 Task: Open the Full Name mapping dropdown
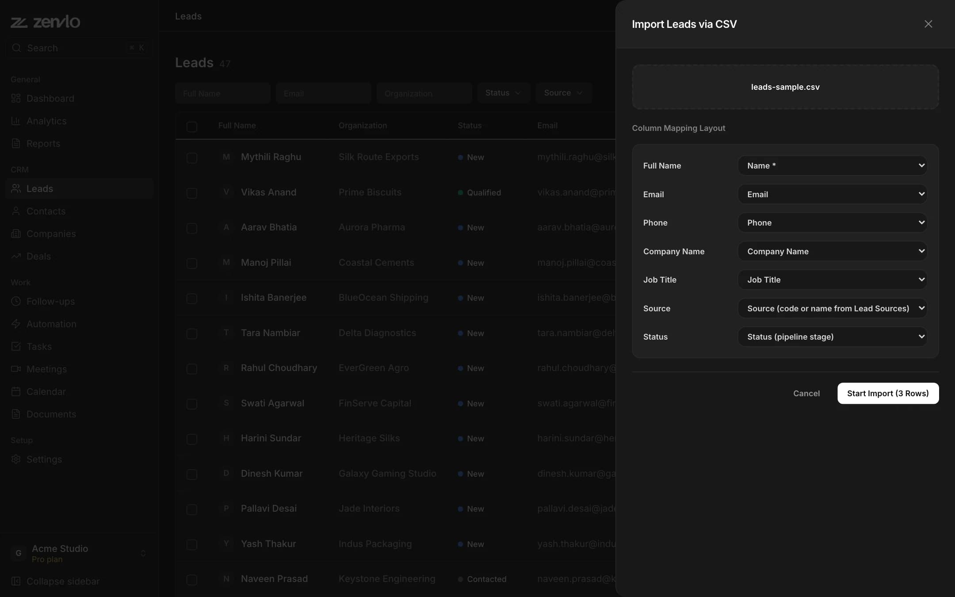pyautogui.click(x=833, y=165)
